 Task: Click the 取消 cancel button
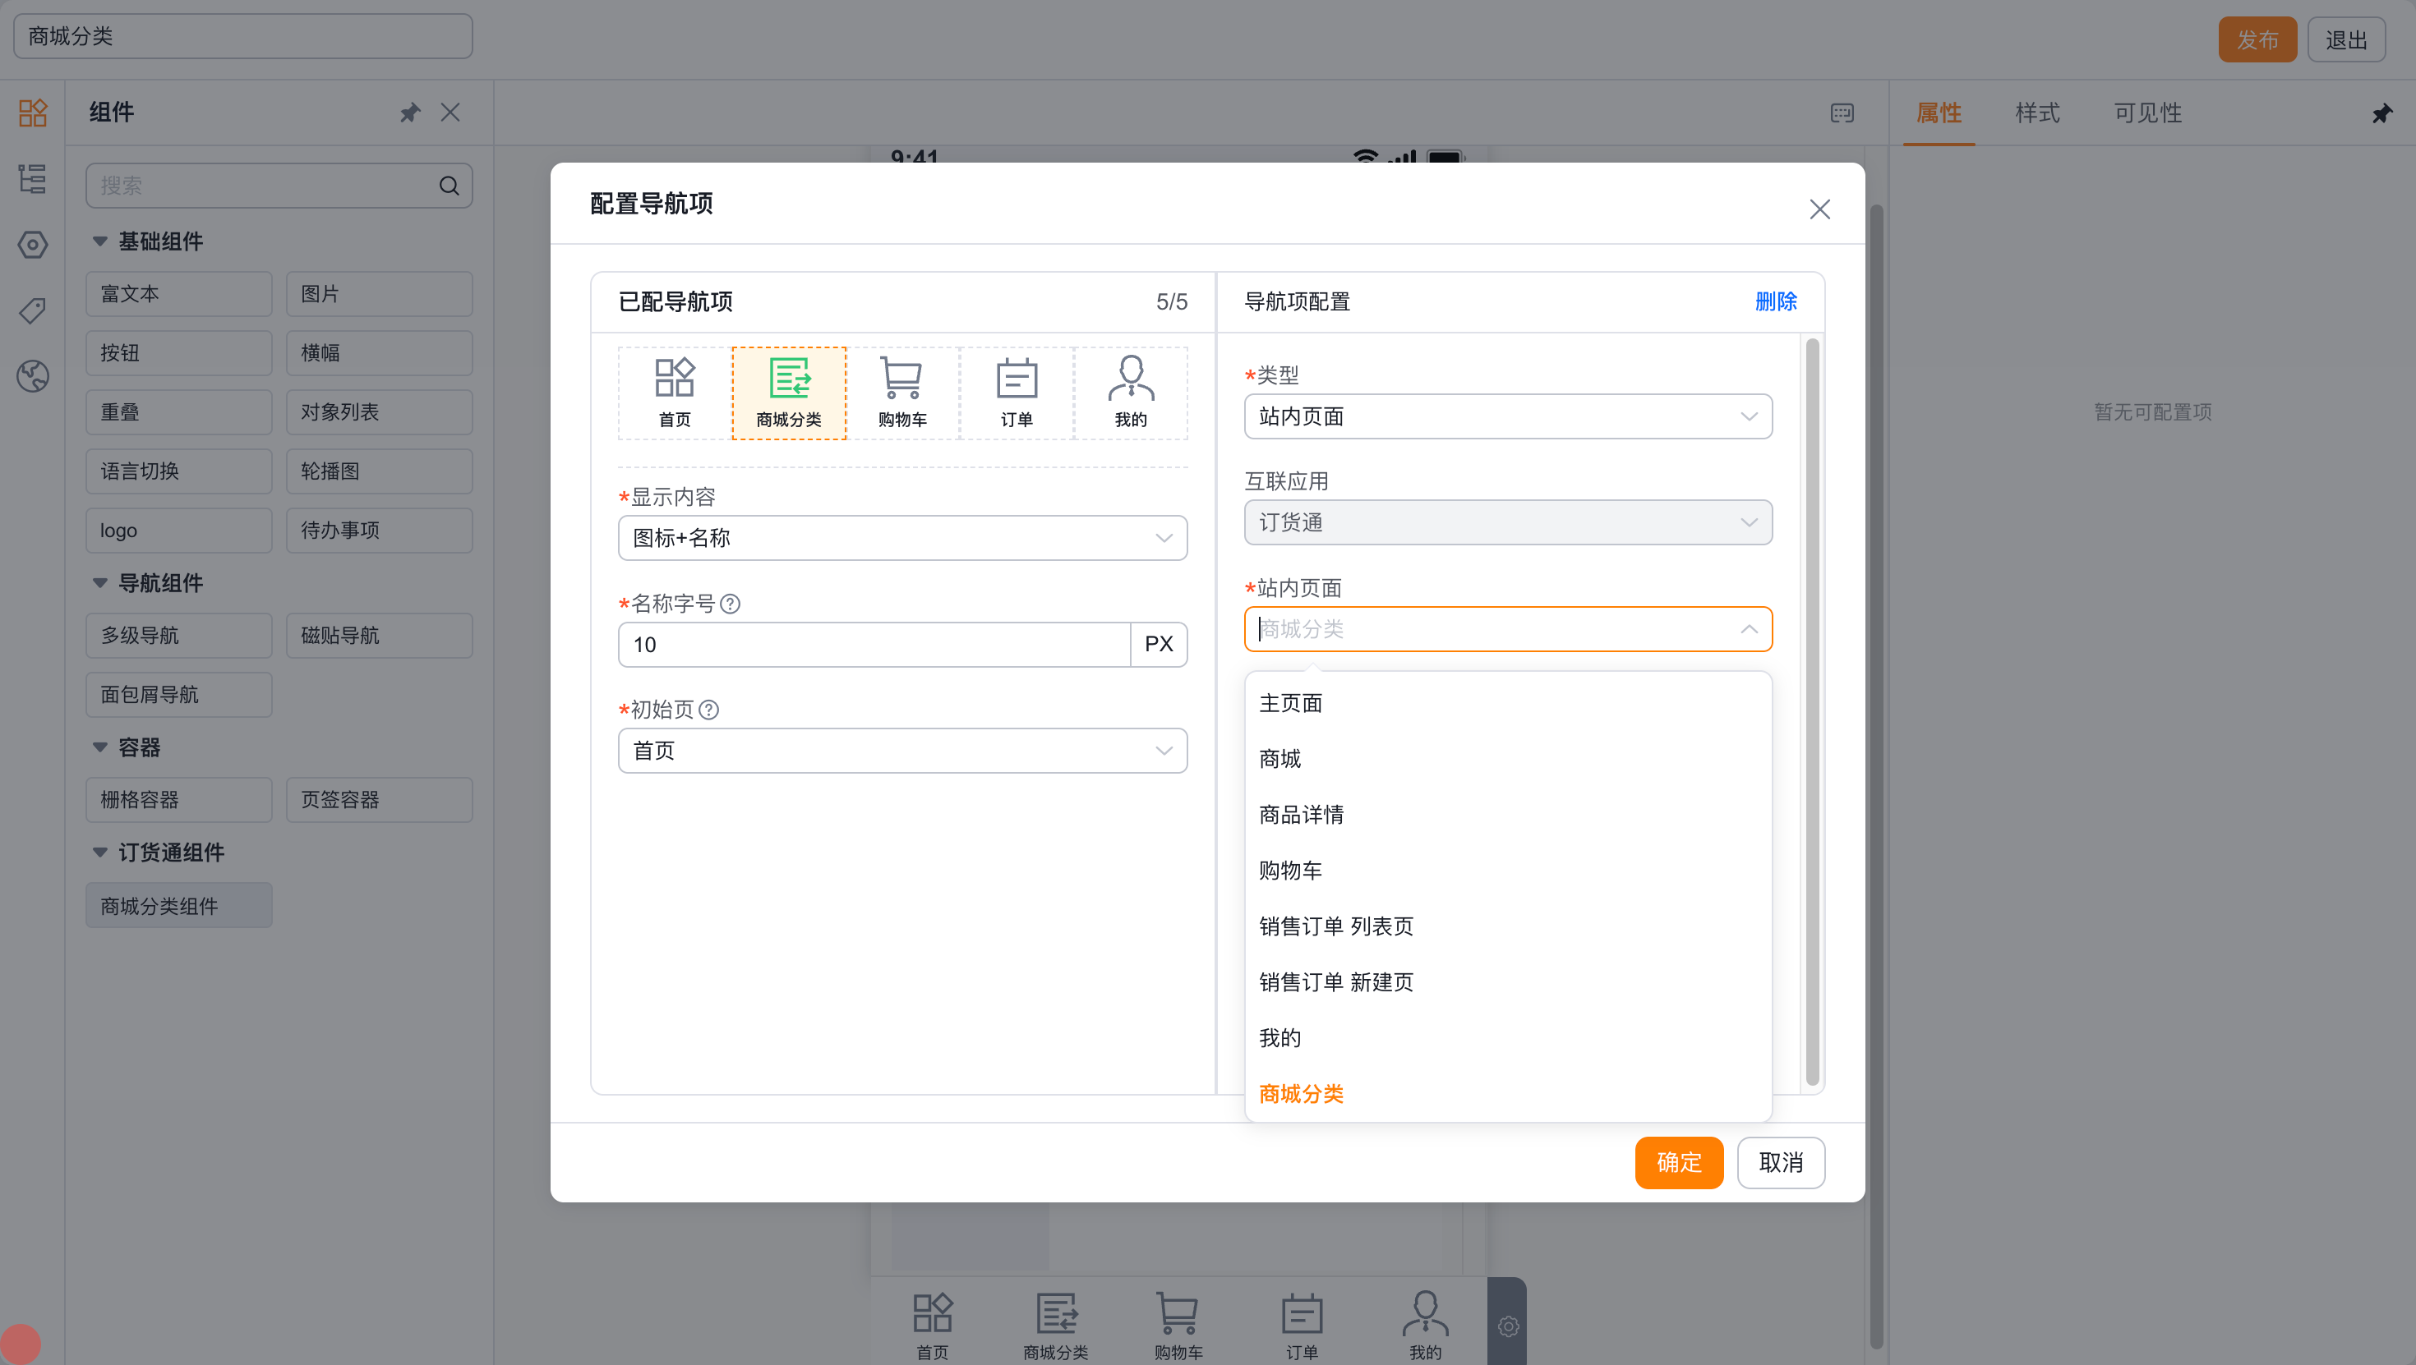pos(1780,1162)
